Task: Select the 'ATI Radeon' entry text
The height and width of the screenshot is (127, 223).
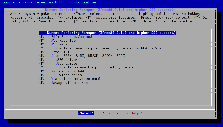Action: [61, 44]
